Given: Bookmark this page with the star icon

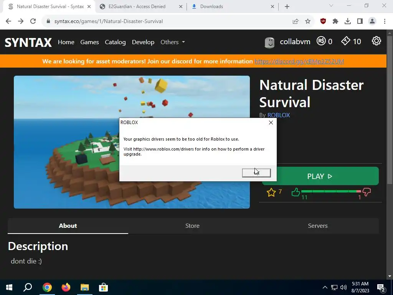Looking at the screenshot, I should pos(307,22).
